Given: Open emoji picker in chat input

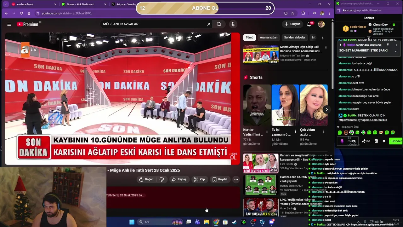Looking at the screenshot, I should pyautogui.click(x=354, y=141).
